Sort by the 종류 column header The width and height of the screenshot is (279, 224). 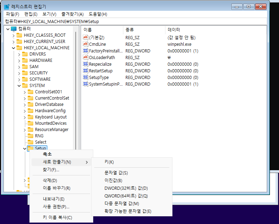point(144,30)
